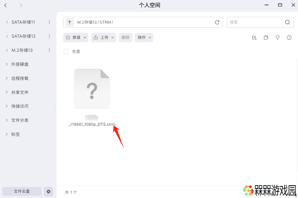Viewport: 298px width, 198px height.
Task: Expand the 新建 dropdown
Action: 76,37
